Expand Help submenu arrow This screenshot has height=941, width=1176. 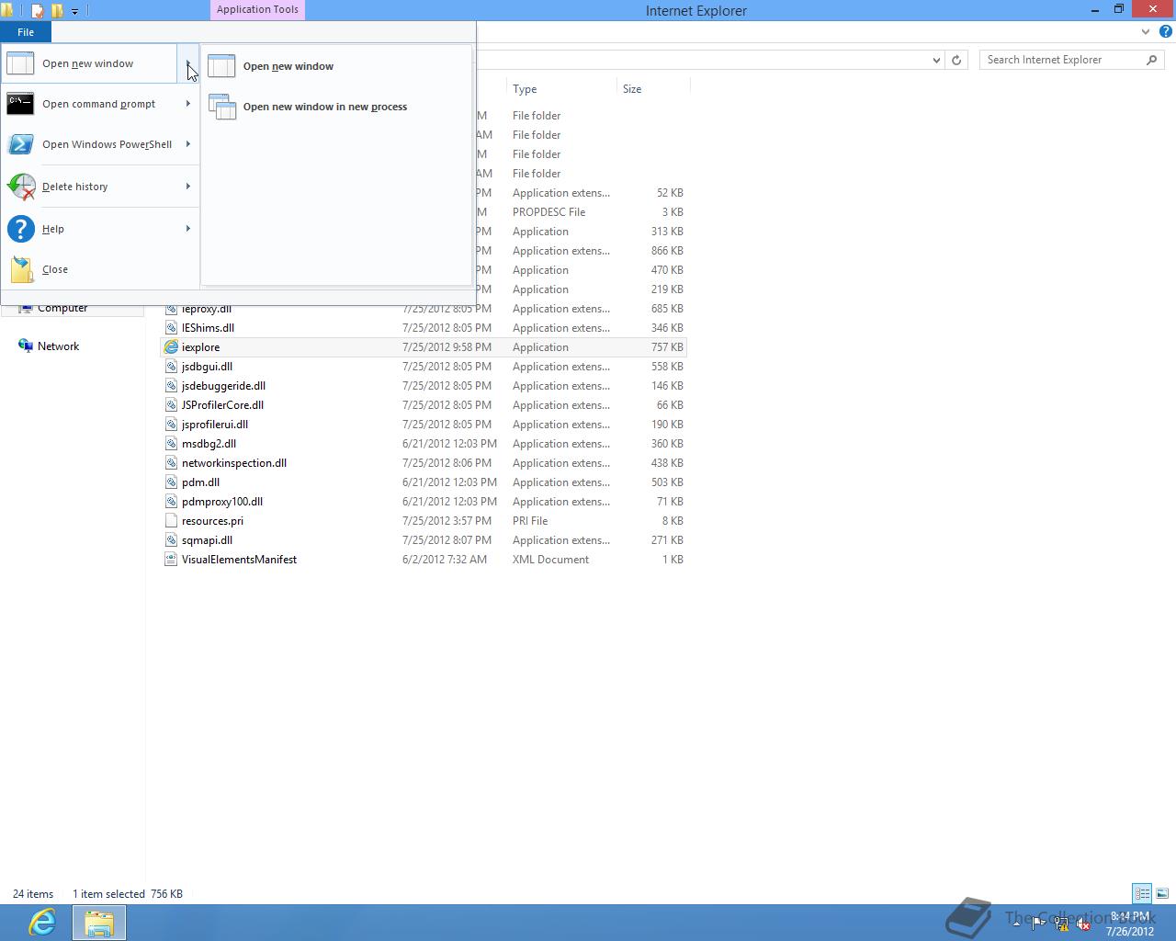(188, 229)
